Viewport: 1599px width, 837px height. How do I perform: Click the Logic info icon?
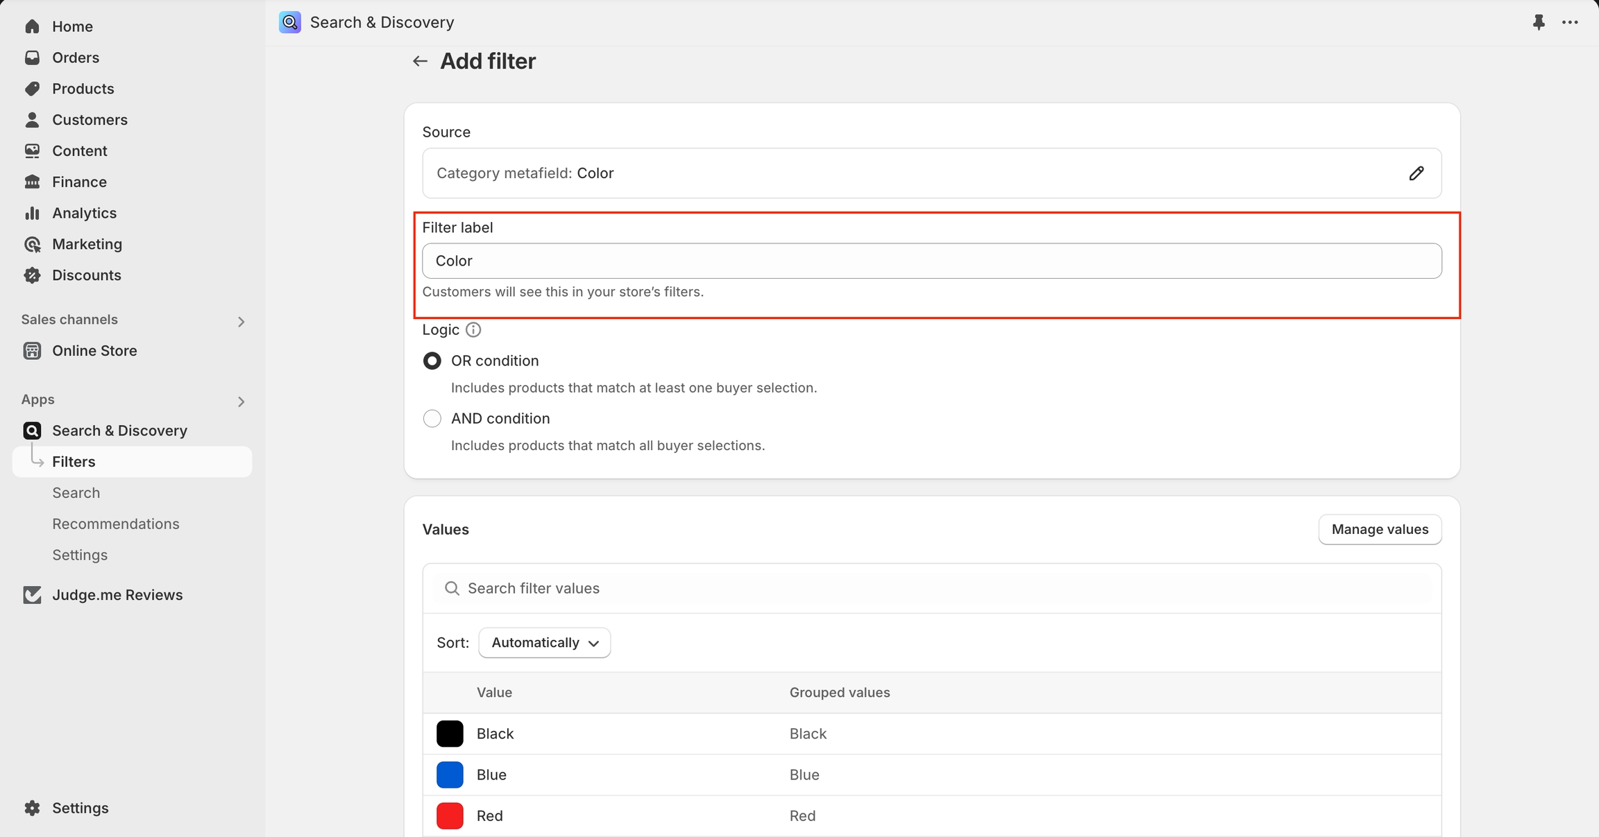pyautogui.click(x=473, y=330)
